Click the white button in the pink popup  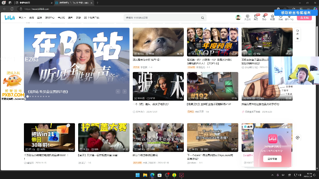click(x=272, y=159)
